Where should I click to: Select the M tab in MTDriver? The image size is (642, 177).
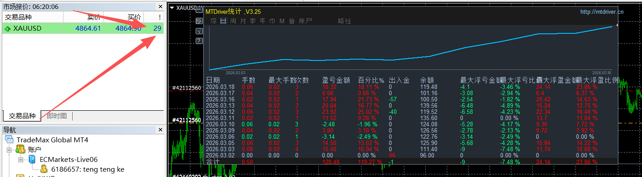(282, 21)
